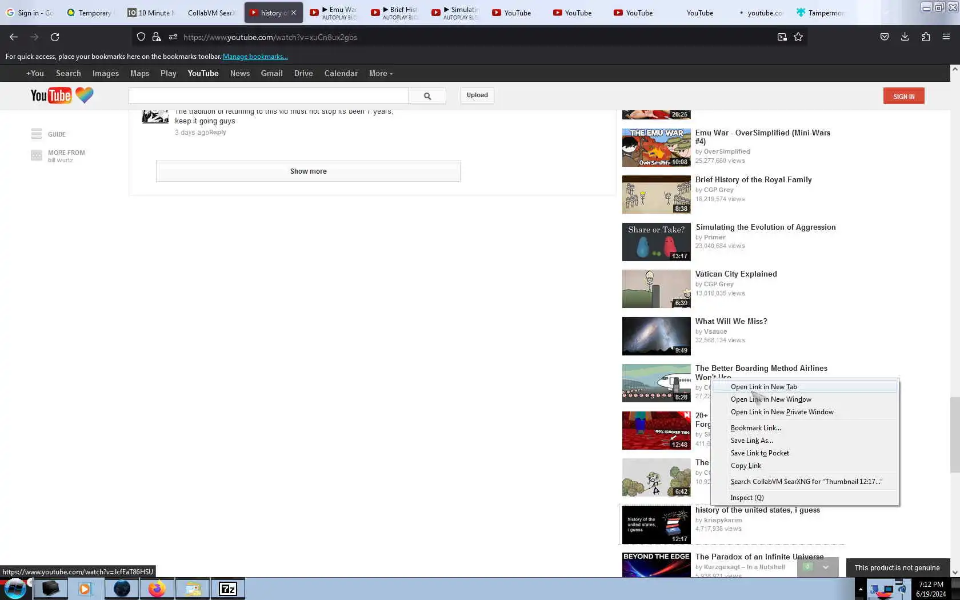Choose Open Link in New Tab
Image resolution: width=960 pixels, height=600 pixels.
click(805, 387)
